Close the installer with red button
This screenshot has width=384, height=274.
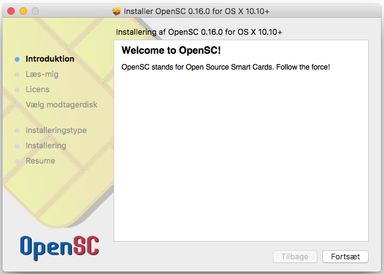[x=11, y=11]
